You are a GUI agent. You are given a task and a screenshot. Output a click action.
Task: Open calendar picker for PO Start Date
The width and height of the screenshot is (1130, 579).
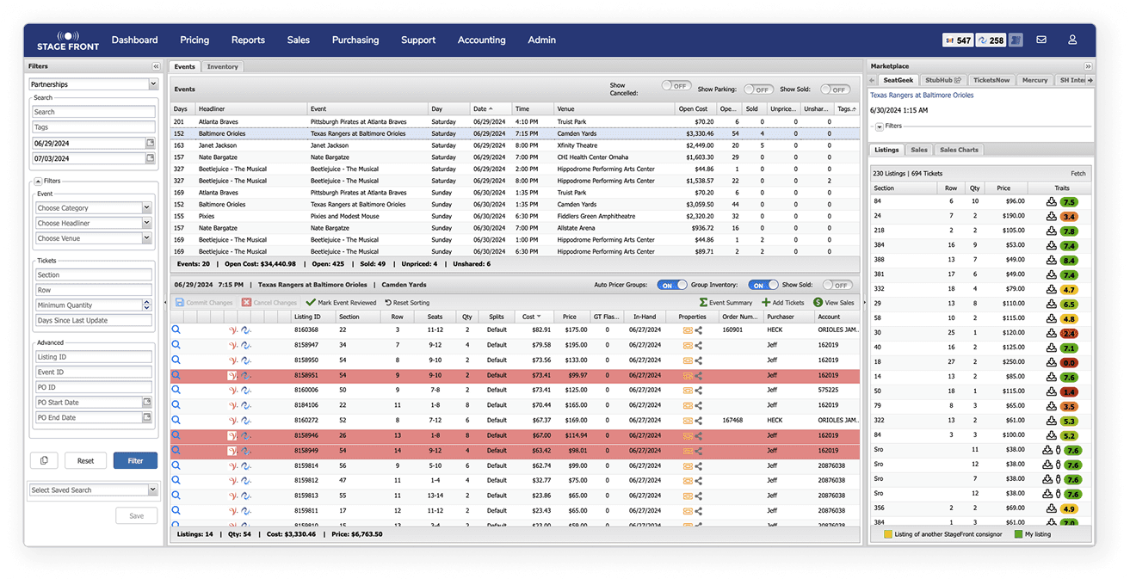pos(146,403)
